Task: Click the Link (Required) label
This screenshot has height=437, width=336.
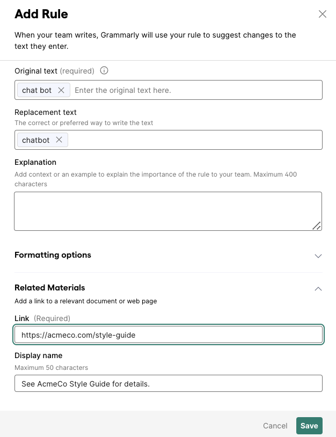Action: click(x=42, y=318)
